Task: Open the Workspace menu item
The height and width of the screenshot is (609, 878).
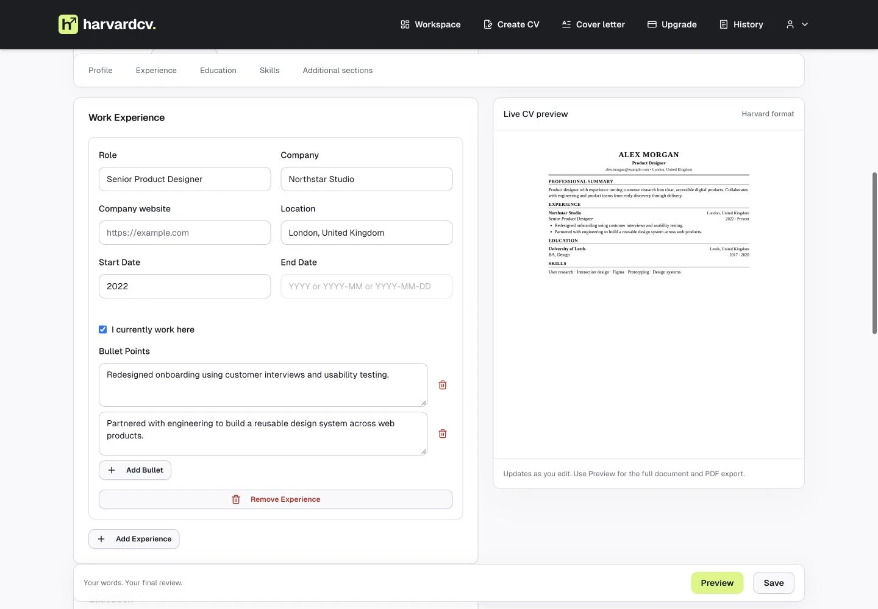Action: click(430, 24)
